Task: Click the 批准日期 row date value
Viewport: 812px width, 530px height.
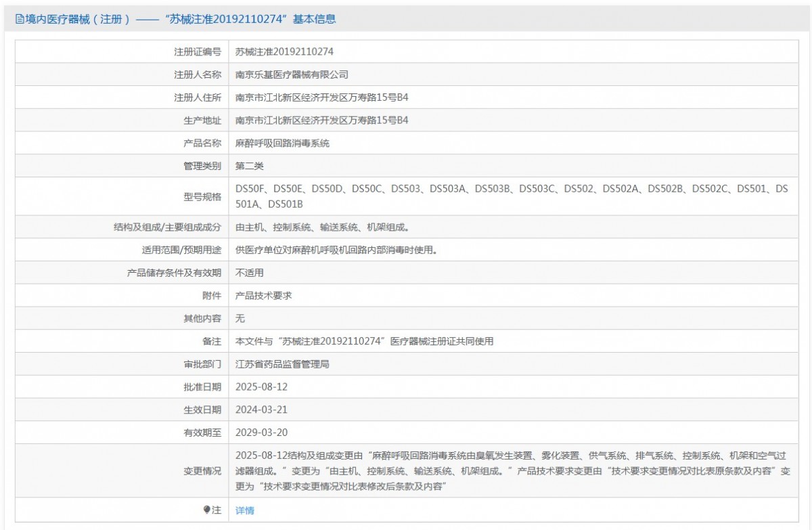Action: click(x=256, y=387)
